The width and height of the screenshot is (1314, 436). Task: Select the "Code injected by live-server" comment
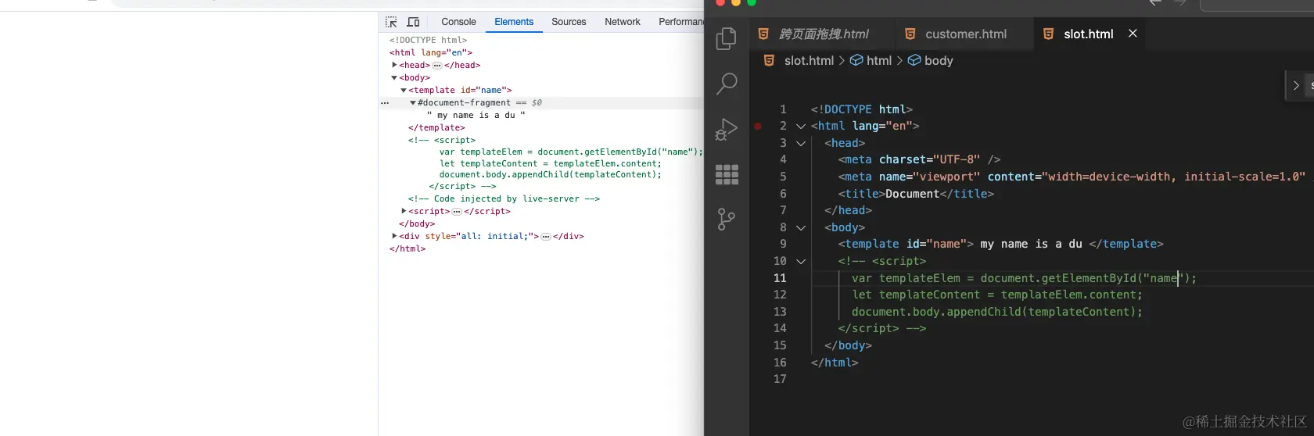[504, 198]
